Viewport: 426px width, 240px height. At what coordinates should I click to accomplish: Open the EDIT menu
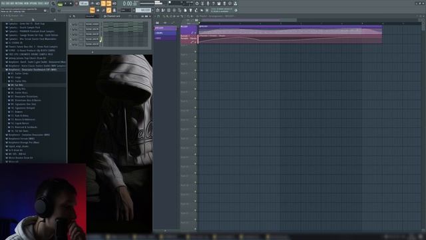[x=8, y=3]
